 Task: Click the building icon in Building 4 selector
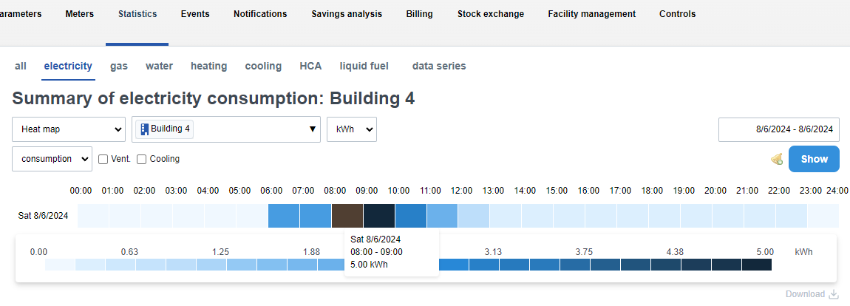[144, 129]
